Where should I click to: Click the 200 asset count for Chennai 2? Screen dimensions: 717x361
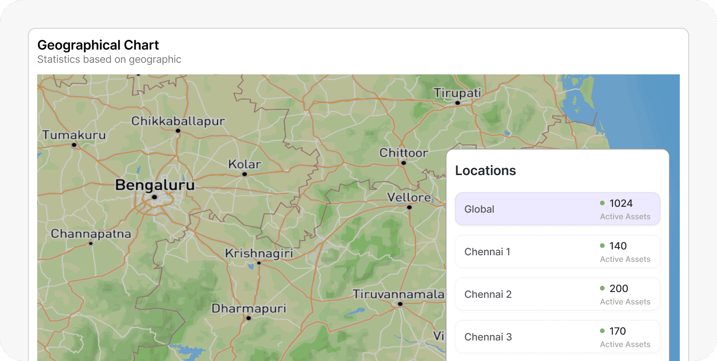[x=619, y=289]
